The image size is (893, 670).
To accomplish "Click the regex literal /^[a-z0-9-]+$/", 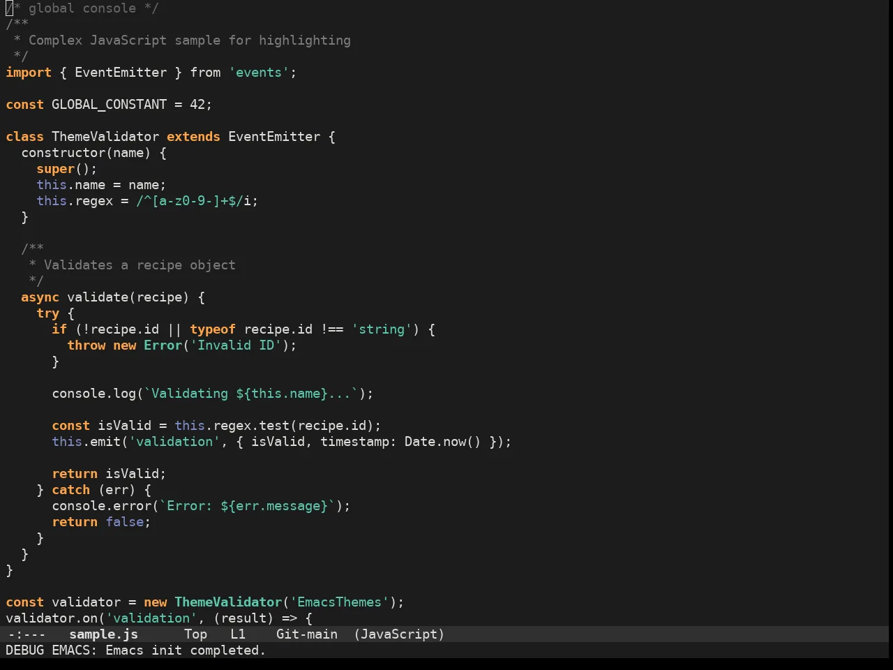I will click(190, 201).
